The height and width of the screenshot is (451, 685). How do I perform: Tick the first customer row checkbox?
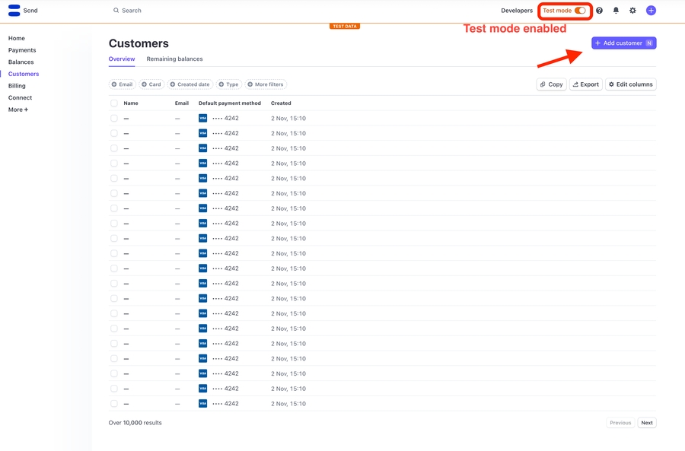pos(114,119)
